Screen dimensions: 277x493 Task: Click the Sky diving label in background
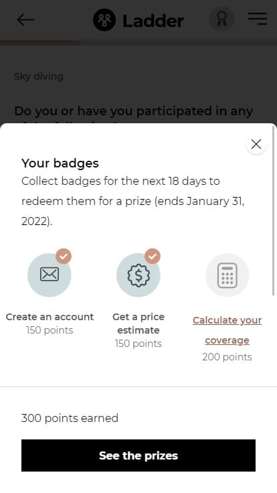coord(39,76)
